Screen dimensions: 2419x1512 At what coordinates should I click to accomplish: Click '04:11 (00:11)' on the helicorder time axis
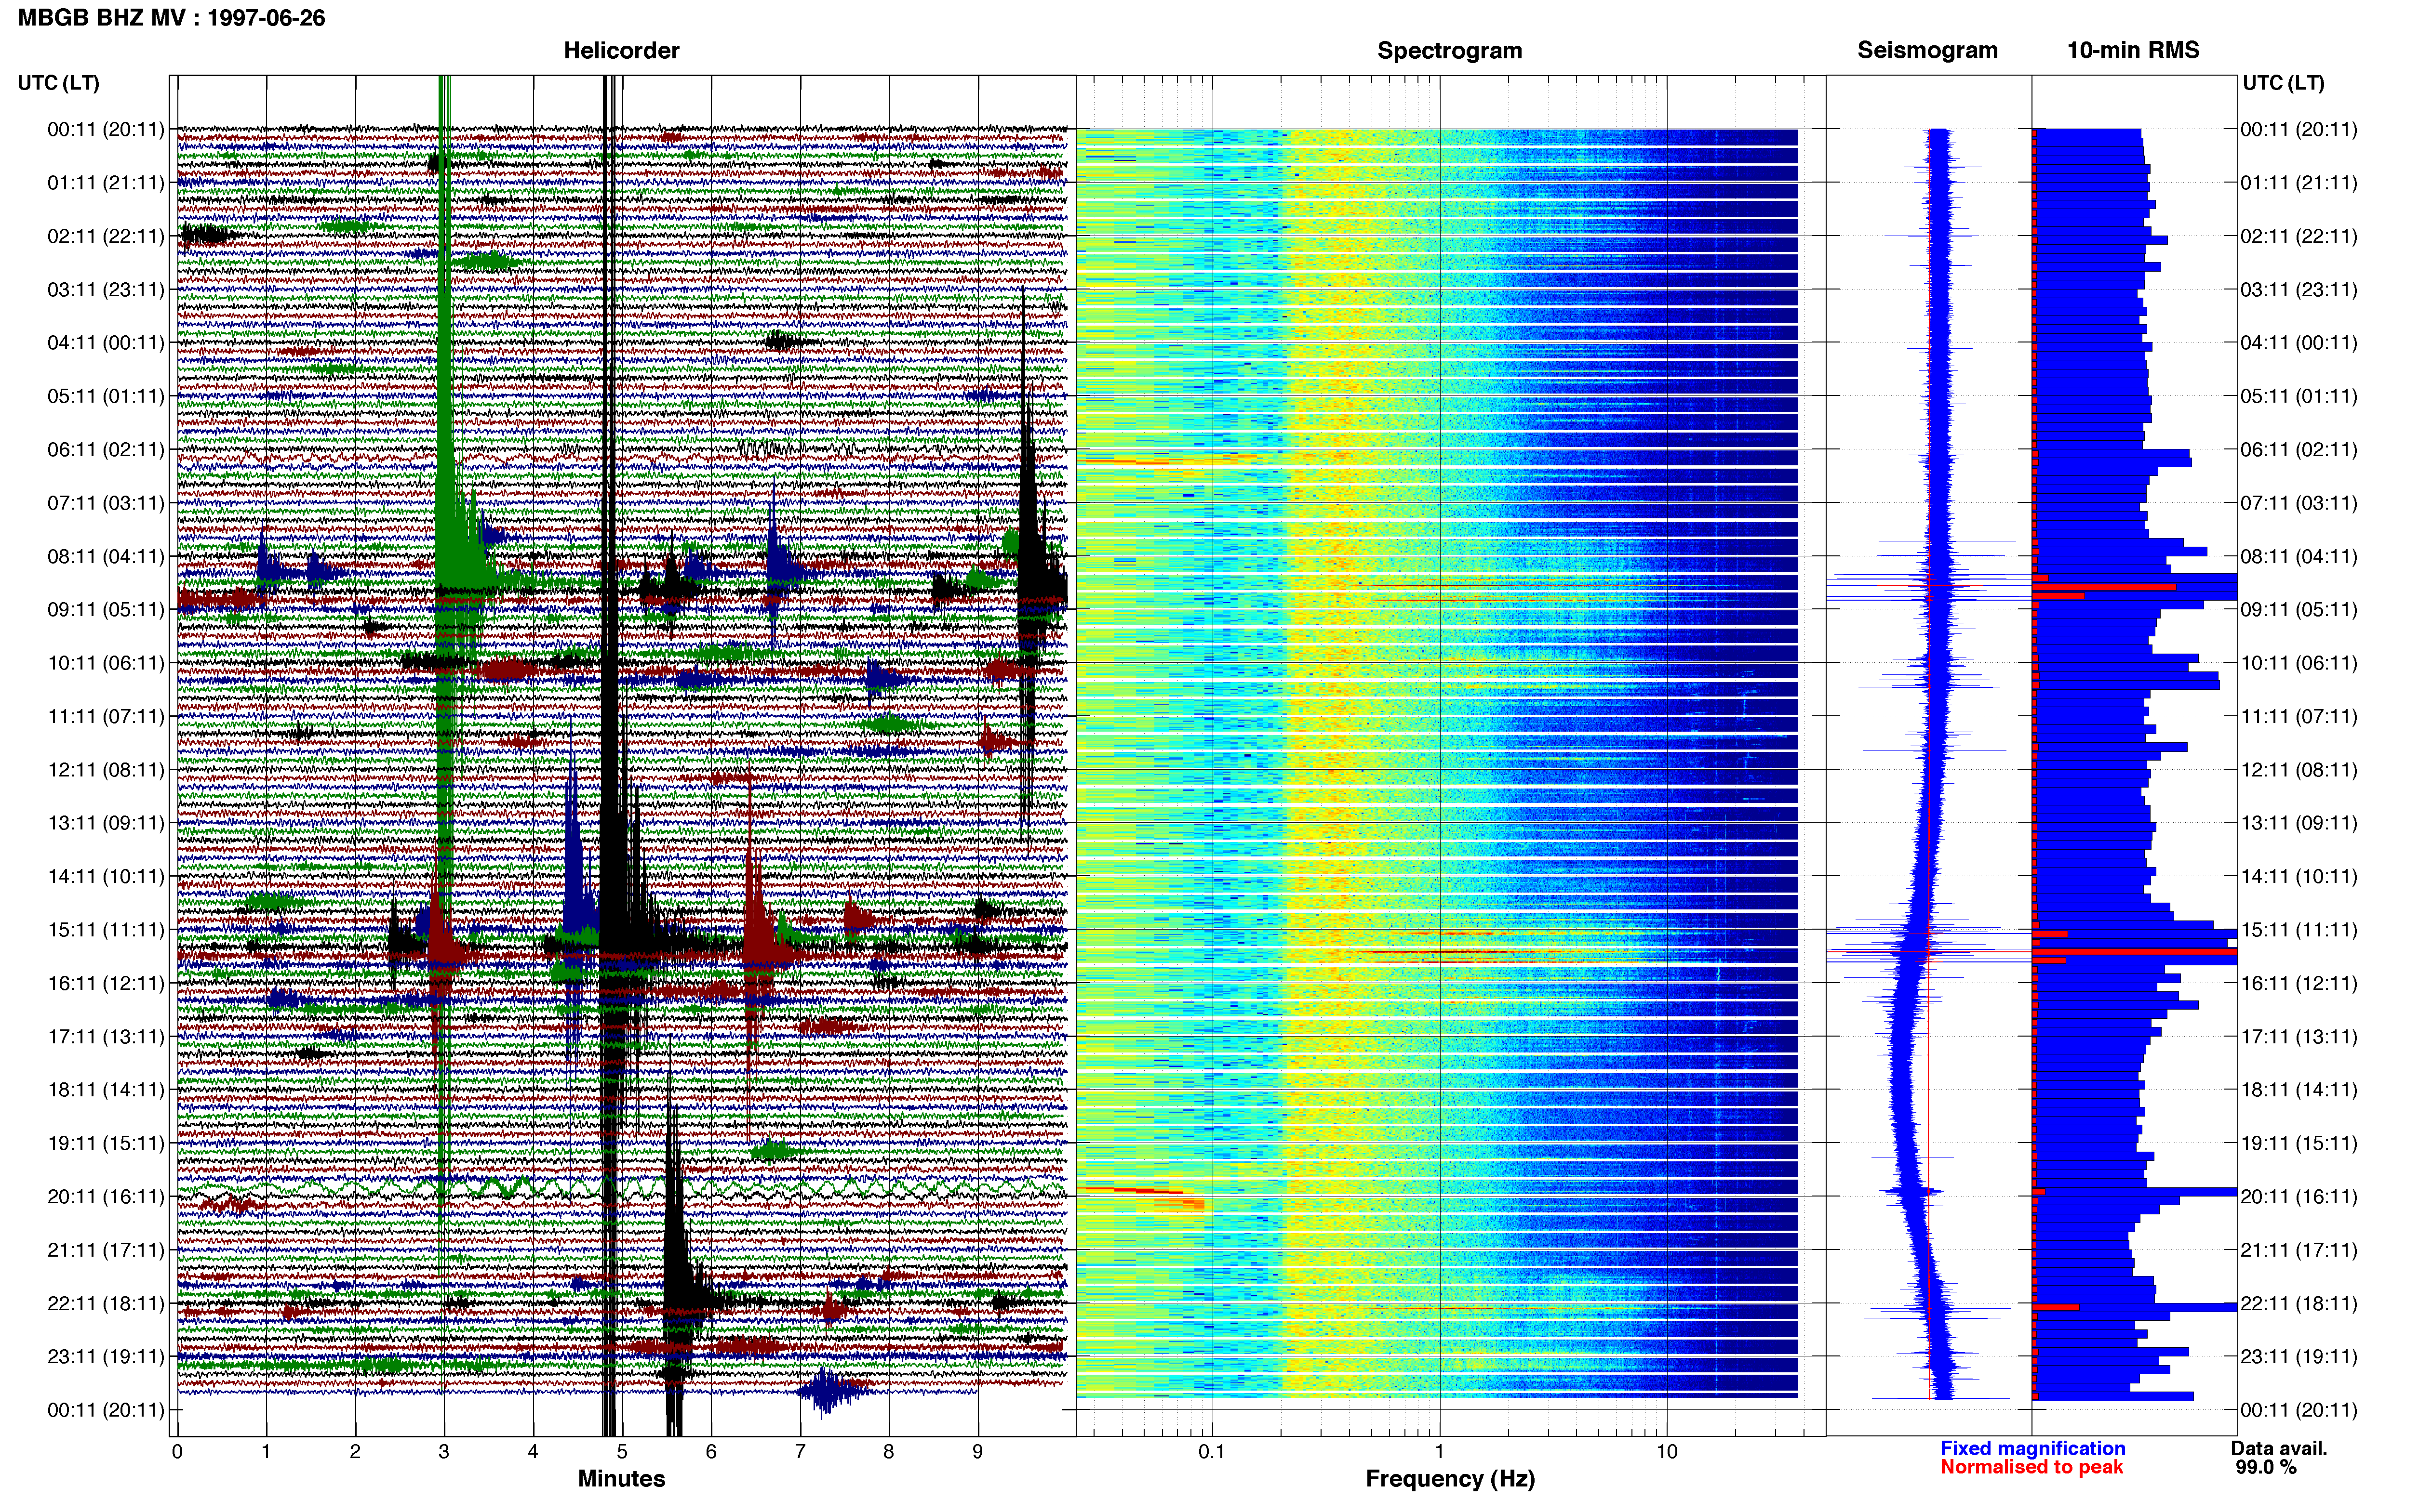coord(106,343)
